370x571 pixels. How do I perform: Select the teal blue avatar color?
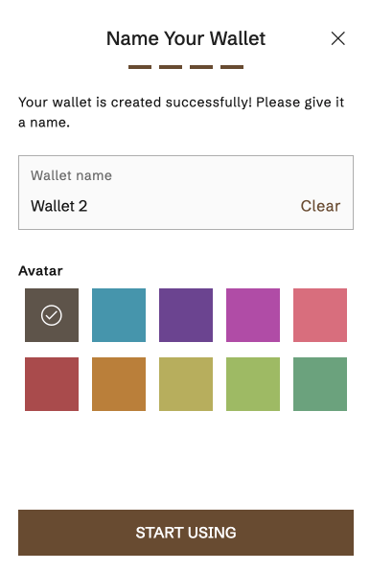coord(119,315)
